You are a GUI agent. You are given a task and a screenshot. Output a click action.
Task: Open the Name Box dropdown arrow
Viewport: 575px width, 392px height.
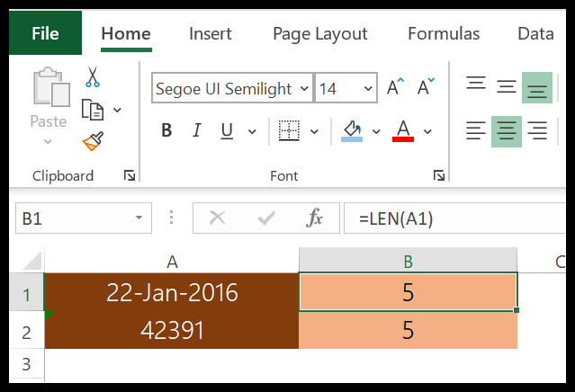[139, 218]
